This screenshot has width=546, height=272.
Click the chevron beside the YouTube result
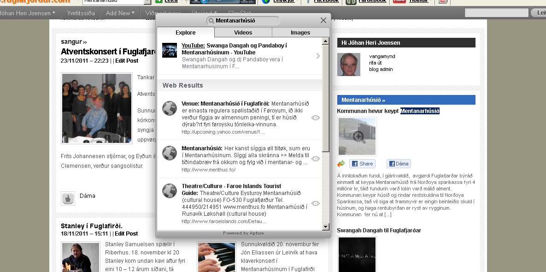click(318, 56)
